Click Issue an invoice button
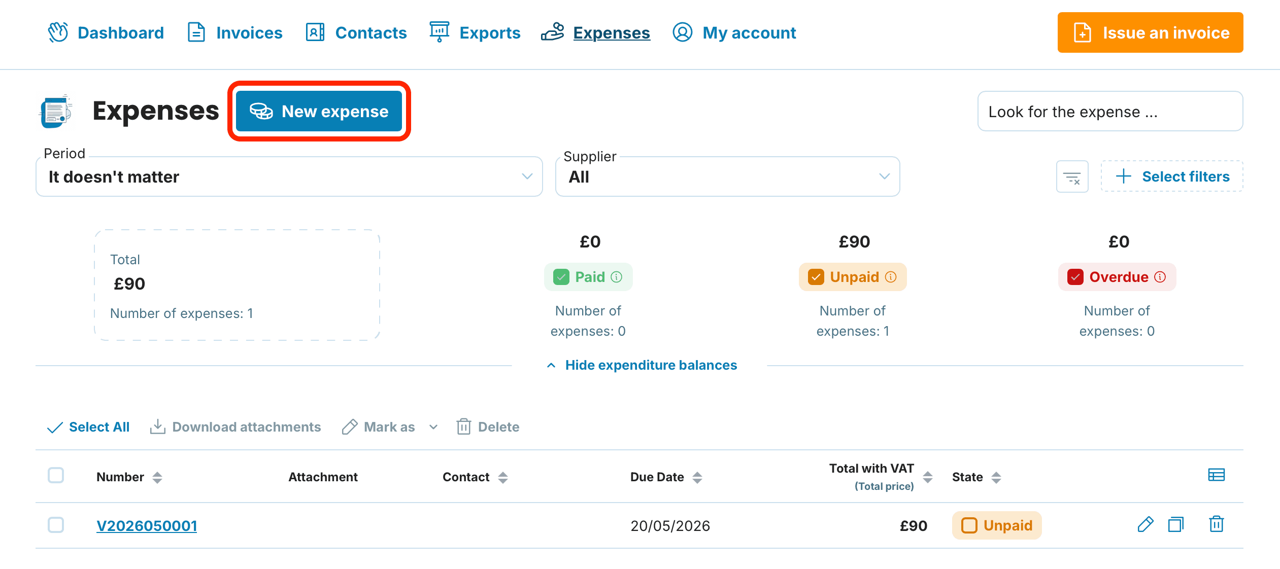This screenshot has height=569, width=1280. 1150,32
